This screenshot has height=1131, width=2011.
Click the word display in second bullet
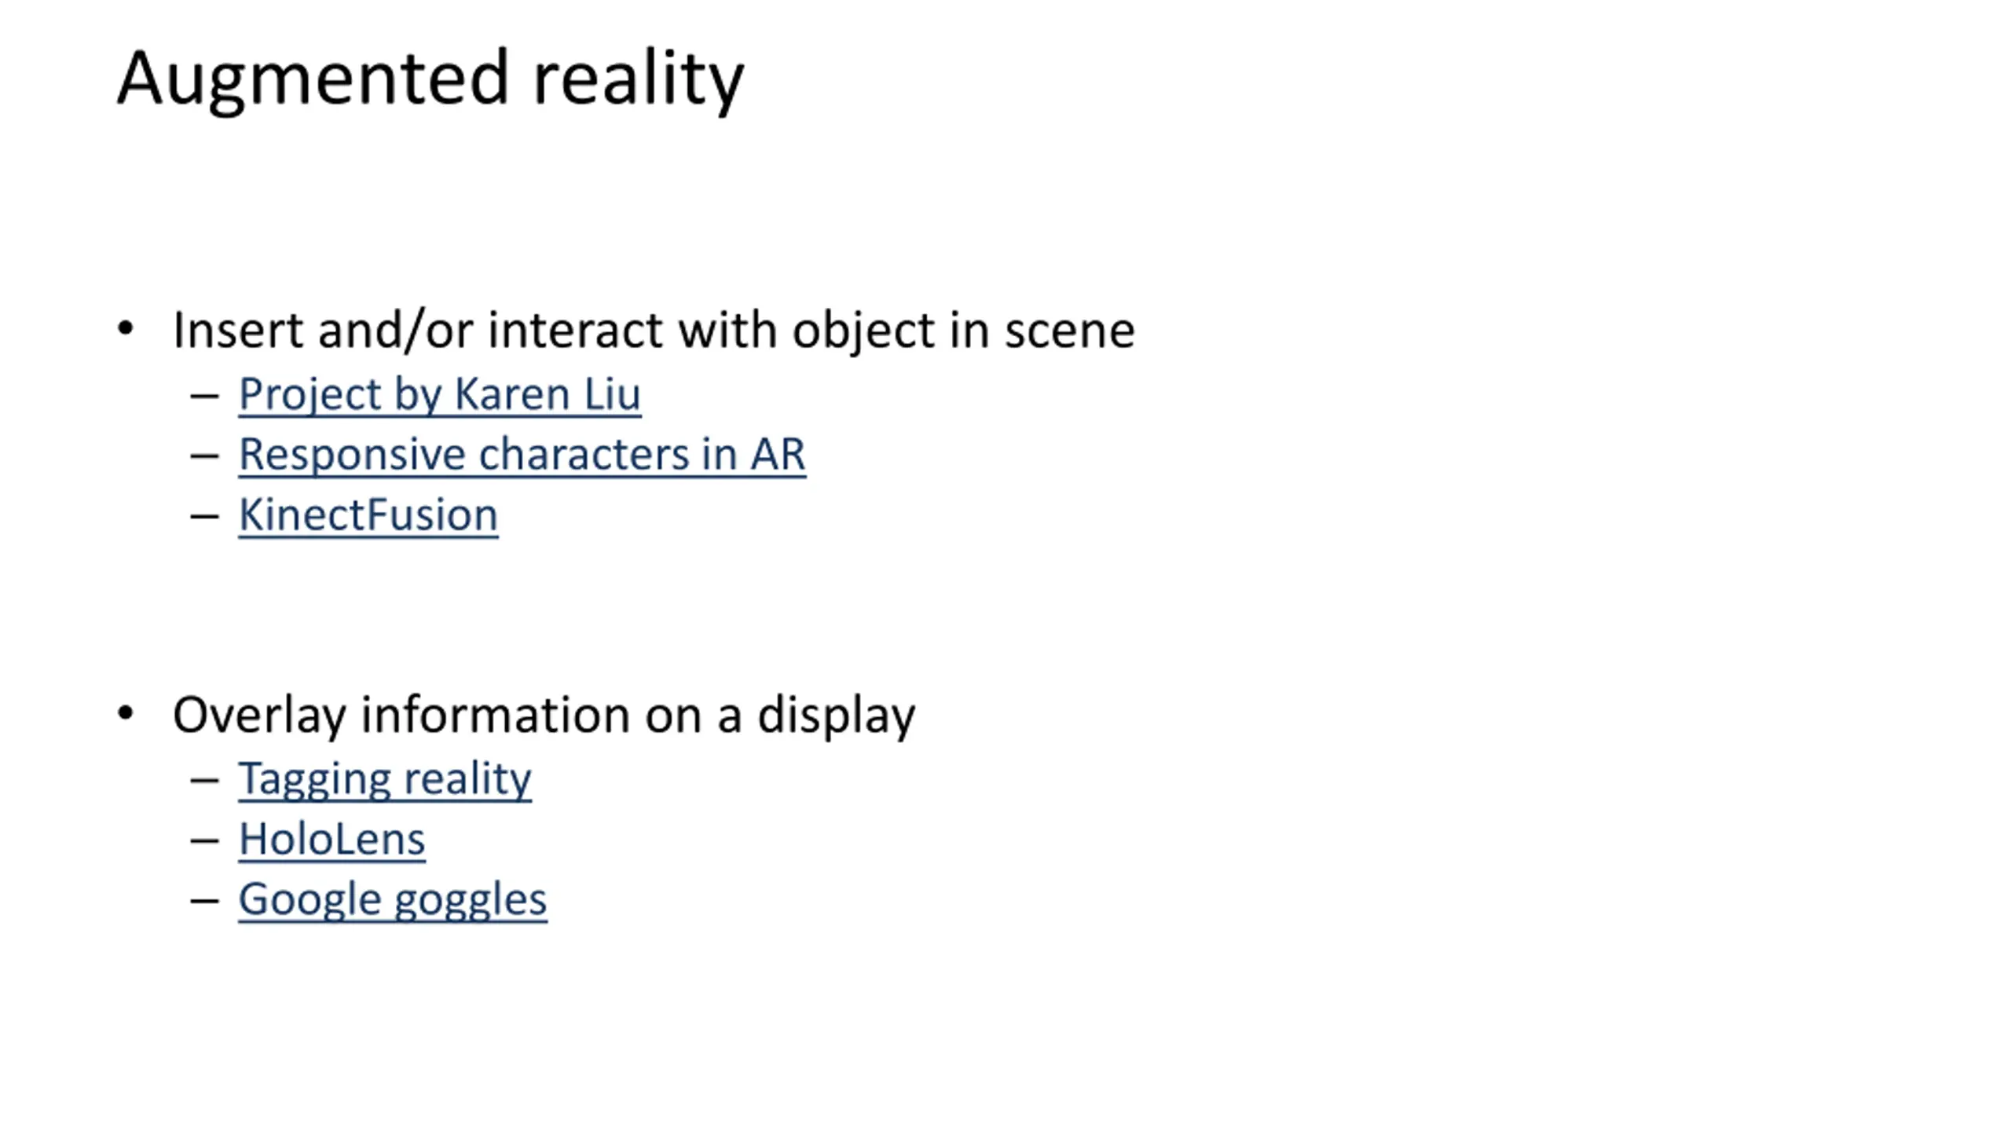(836, 716)
